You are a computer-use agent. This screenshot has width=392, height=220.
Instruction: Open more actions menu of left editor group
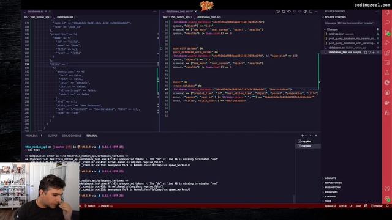tap(155, 12)
